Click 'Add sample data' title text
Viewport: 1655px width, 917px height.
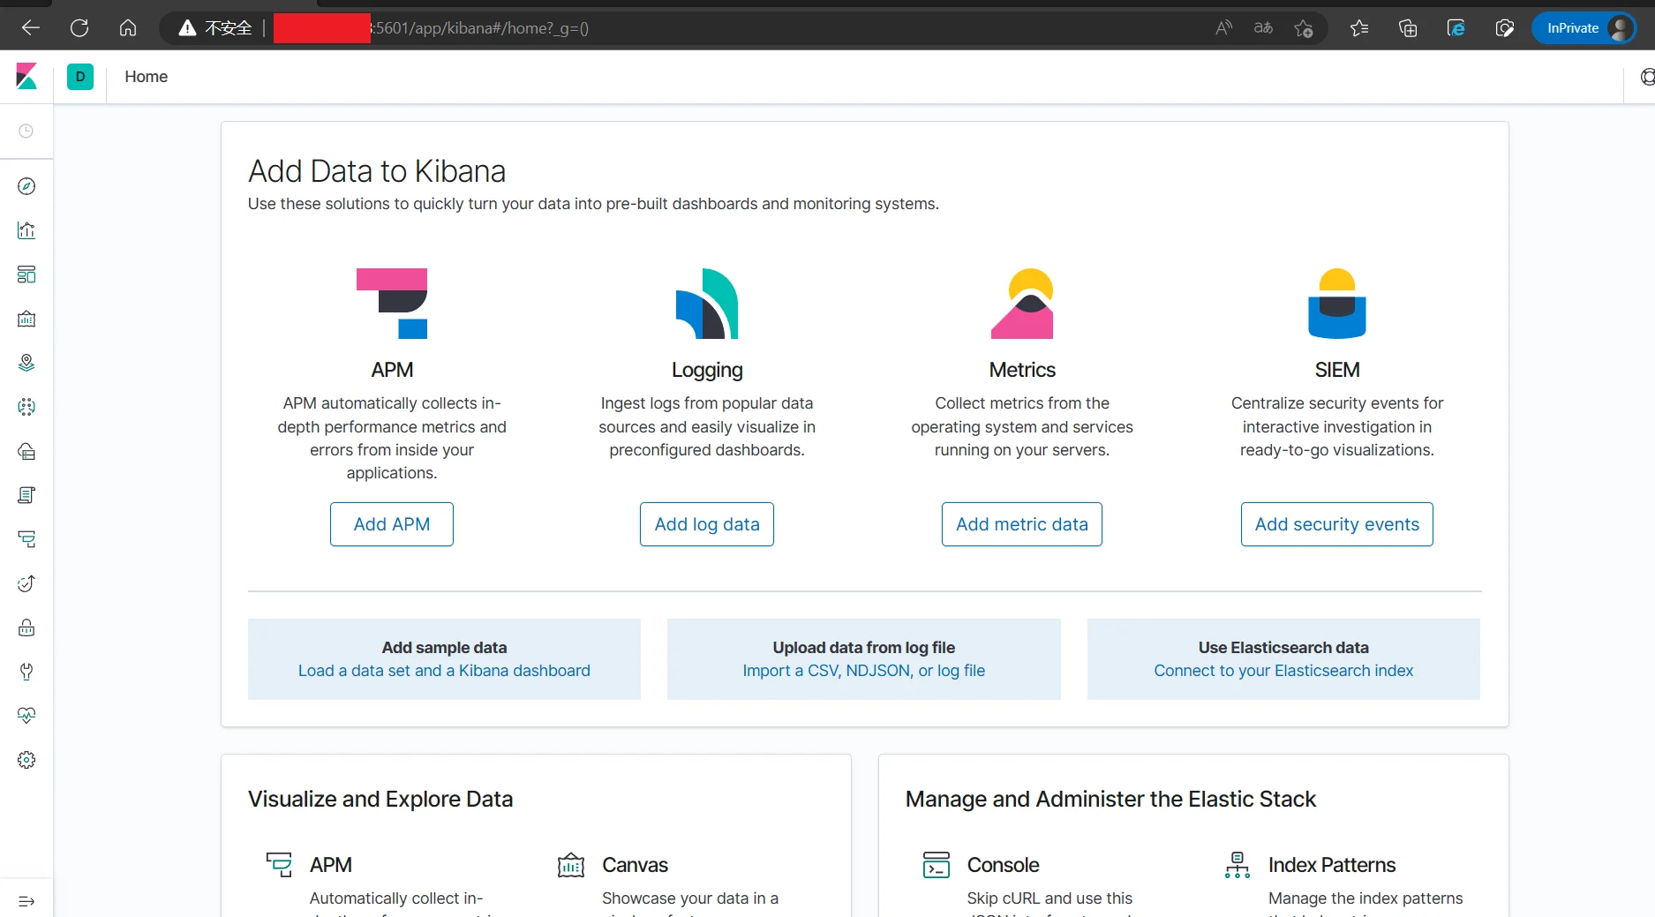click(444, 648)
